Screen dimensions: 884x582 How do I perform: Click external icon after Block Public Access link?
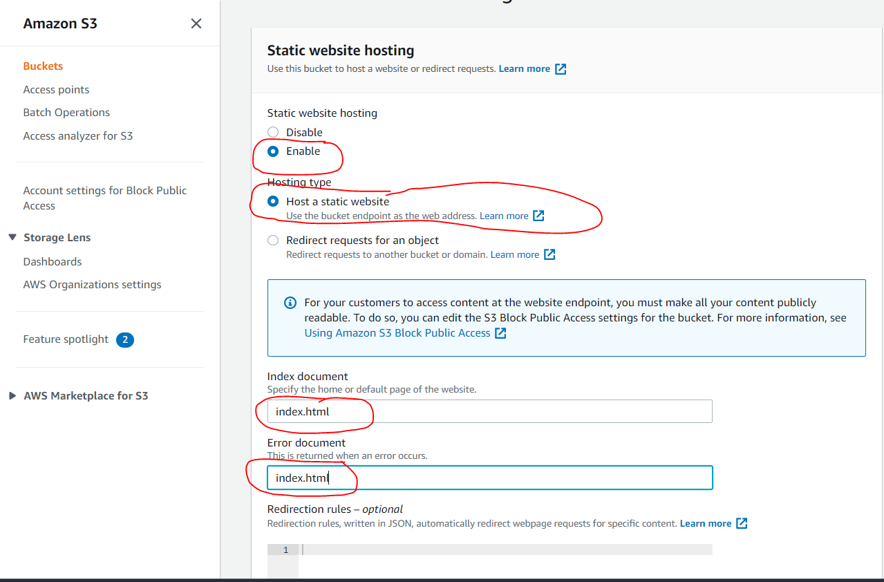[500, 333]
